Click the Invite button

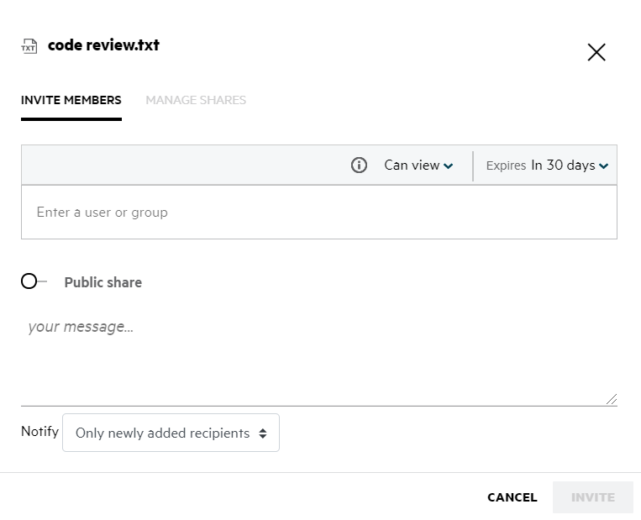(x=592, y=497)
